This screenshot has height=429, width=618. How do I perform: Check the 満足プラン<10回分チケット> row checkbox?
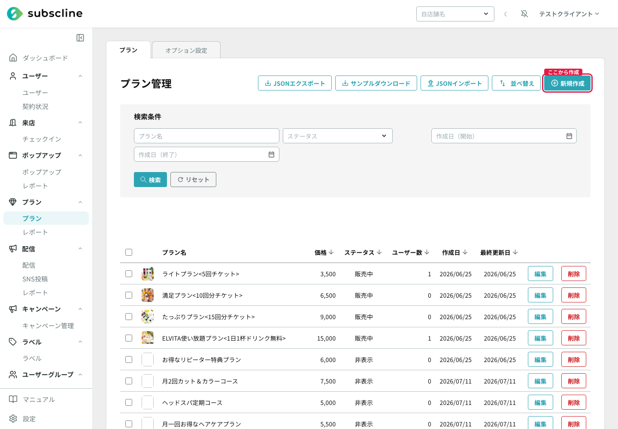pos(129,295)
